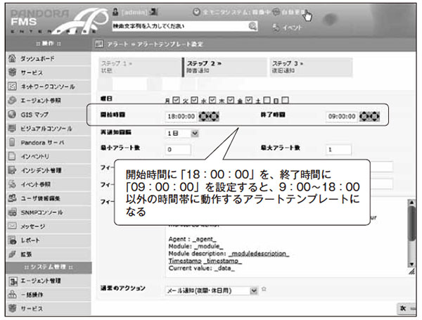
Task: Open the 一括操作 icon in sidebar
Action: pos(13,295)
